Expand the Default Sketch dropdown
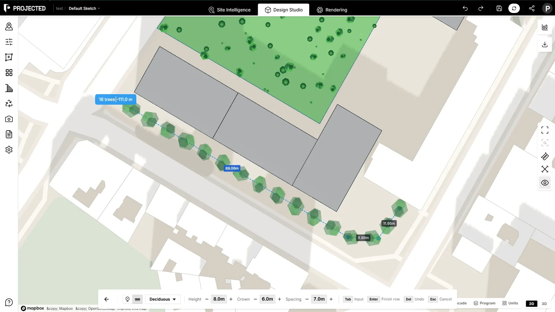The image size is (555, 312). (84, 8)
